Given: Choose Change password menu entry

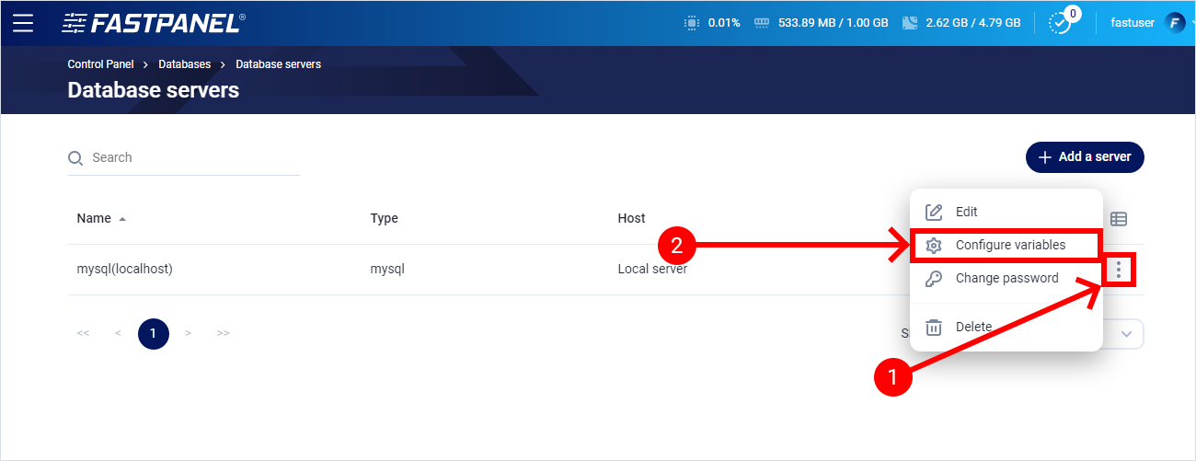Looking at the screenshot, I should pyautogui.click(x=1006, y=278).
